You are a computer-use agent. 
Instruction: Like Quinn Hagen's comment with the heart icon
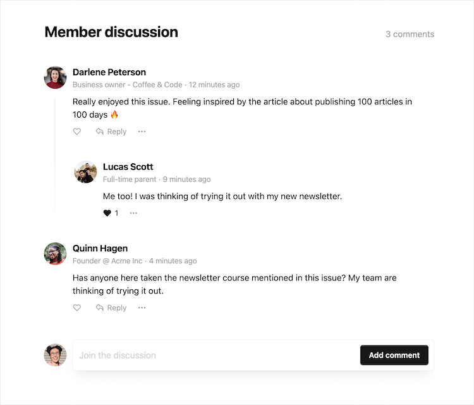pyautogui.click(x=77, y=308)
